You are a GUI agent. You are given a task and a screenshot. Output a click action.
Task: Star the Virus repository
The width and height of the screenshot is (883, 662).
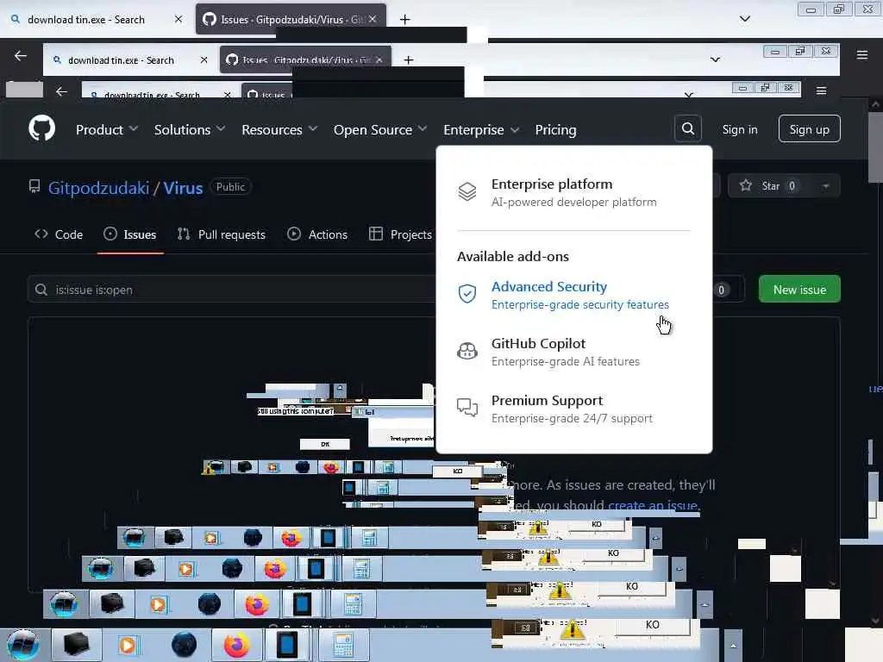coord(769,186)
